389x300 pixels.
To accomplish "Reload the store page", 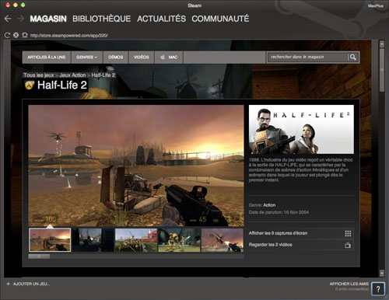I will click(x=7, y=35).
